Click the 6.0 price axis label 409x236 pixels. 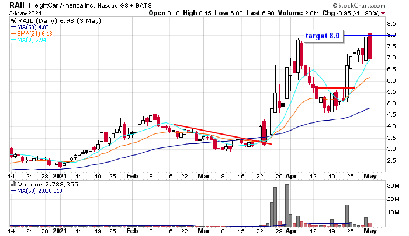pyautogui.click(x=391, y=81)
